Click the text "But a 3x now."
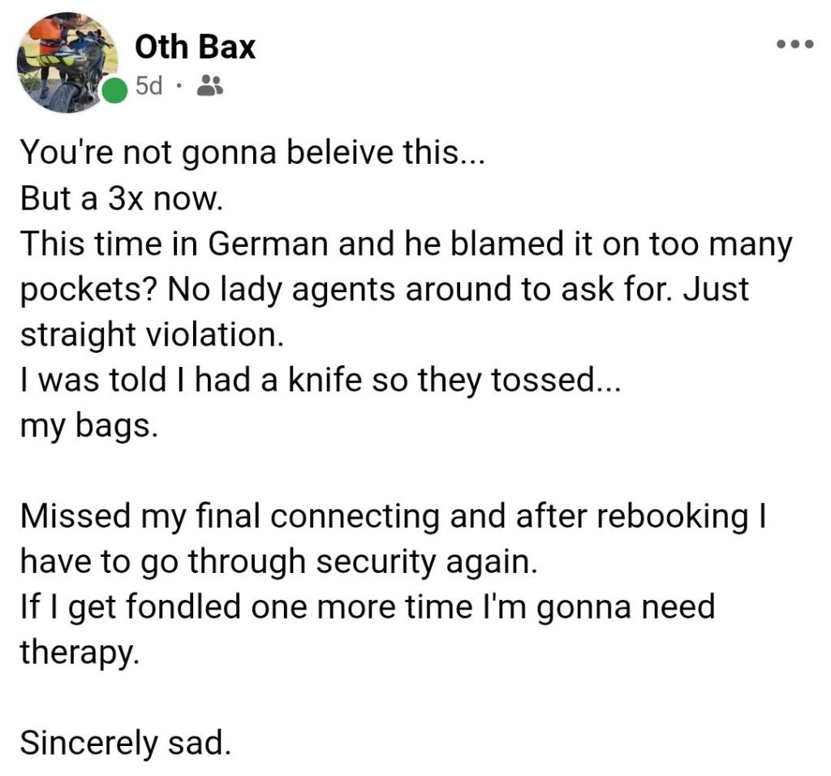 click(120, 199)
